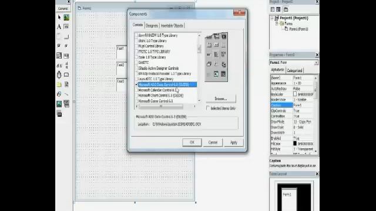Enable Selected Items Only checkbox

point(208,108)
